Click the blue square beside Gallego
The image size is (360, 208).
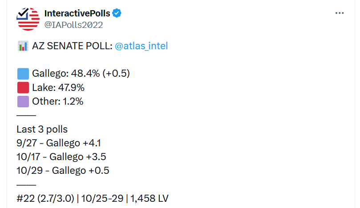pos(23,74)
